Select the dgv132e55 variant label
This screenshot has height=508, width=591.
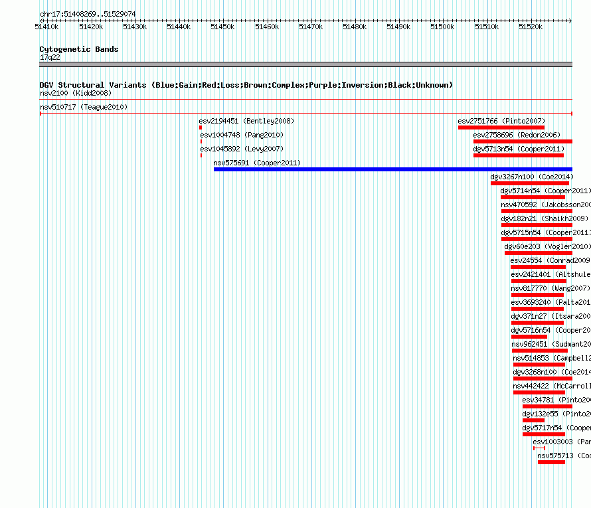556,414
